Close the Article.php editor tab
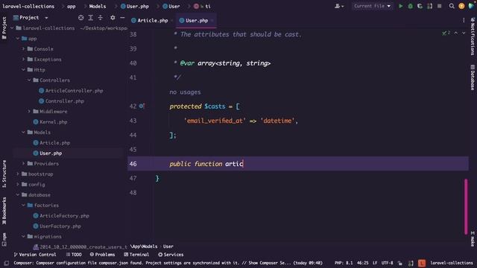Viewport: 477px width, 268px height. pyautogui.click(x=172, y=21)
